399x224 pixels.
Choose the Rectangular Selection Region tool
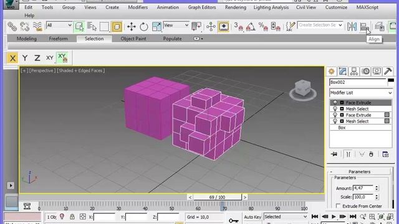point(104,26)
